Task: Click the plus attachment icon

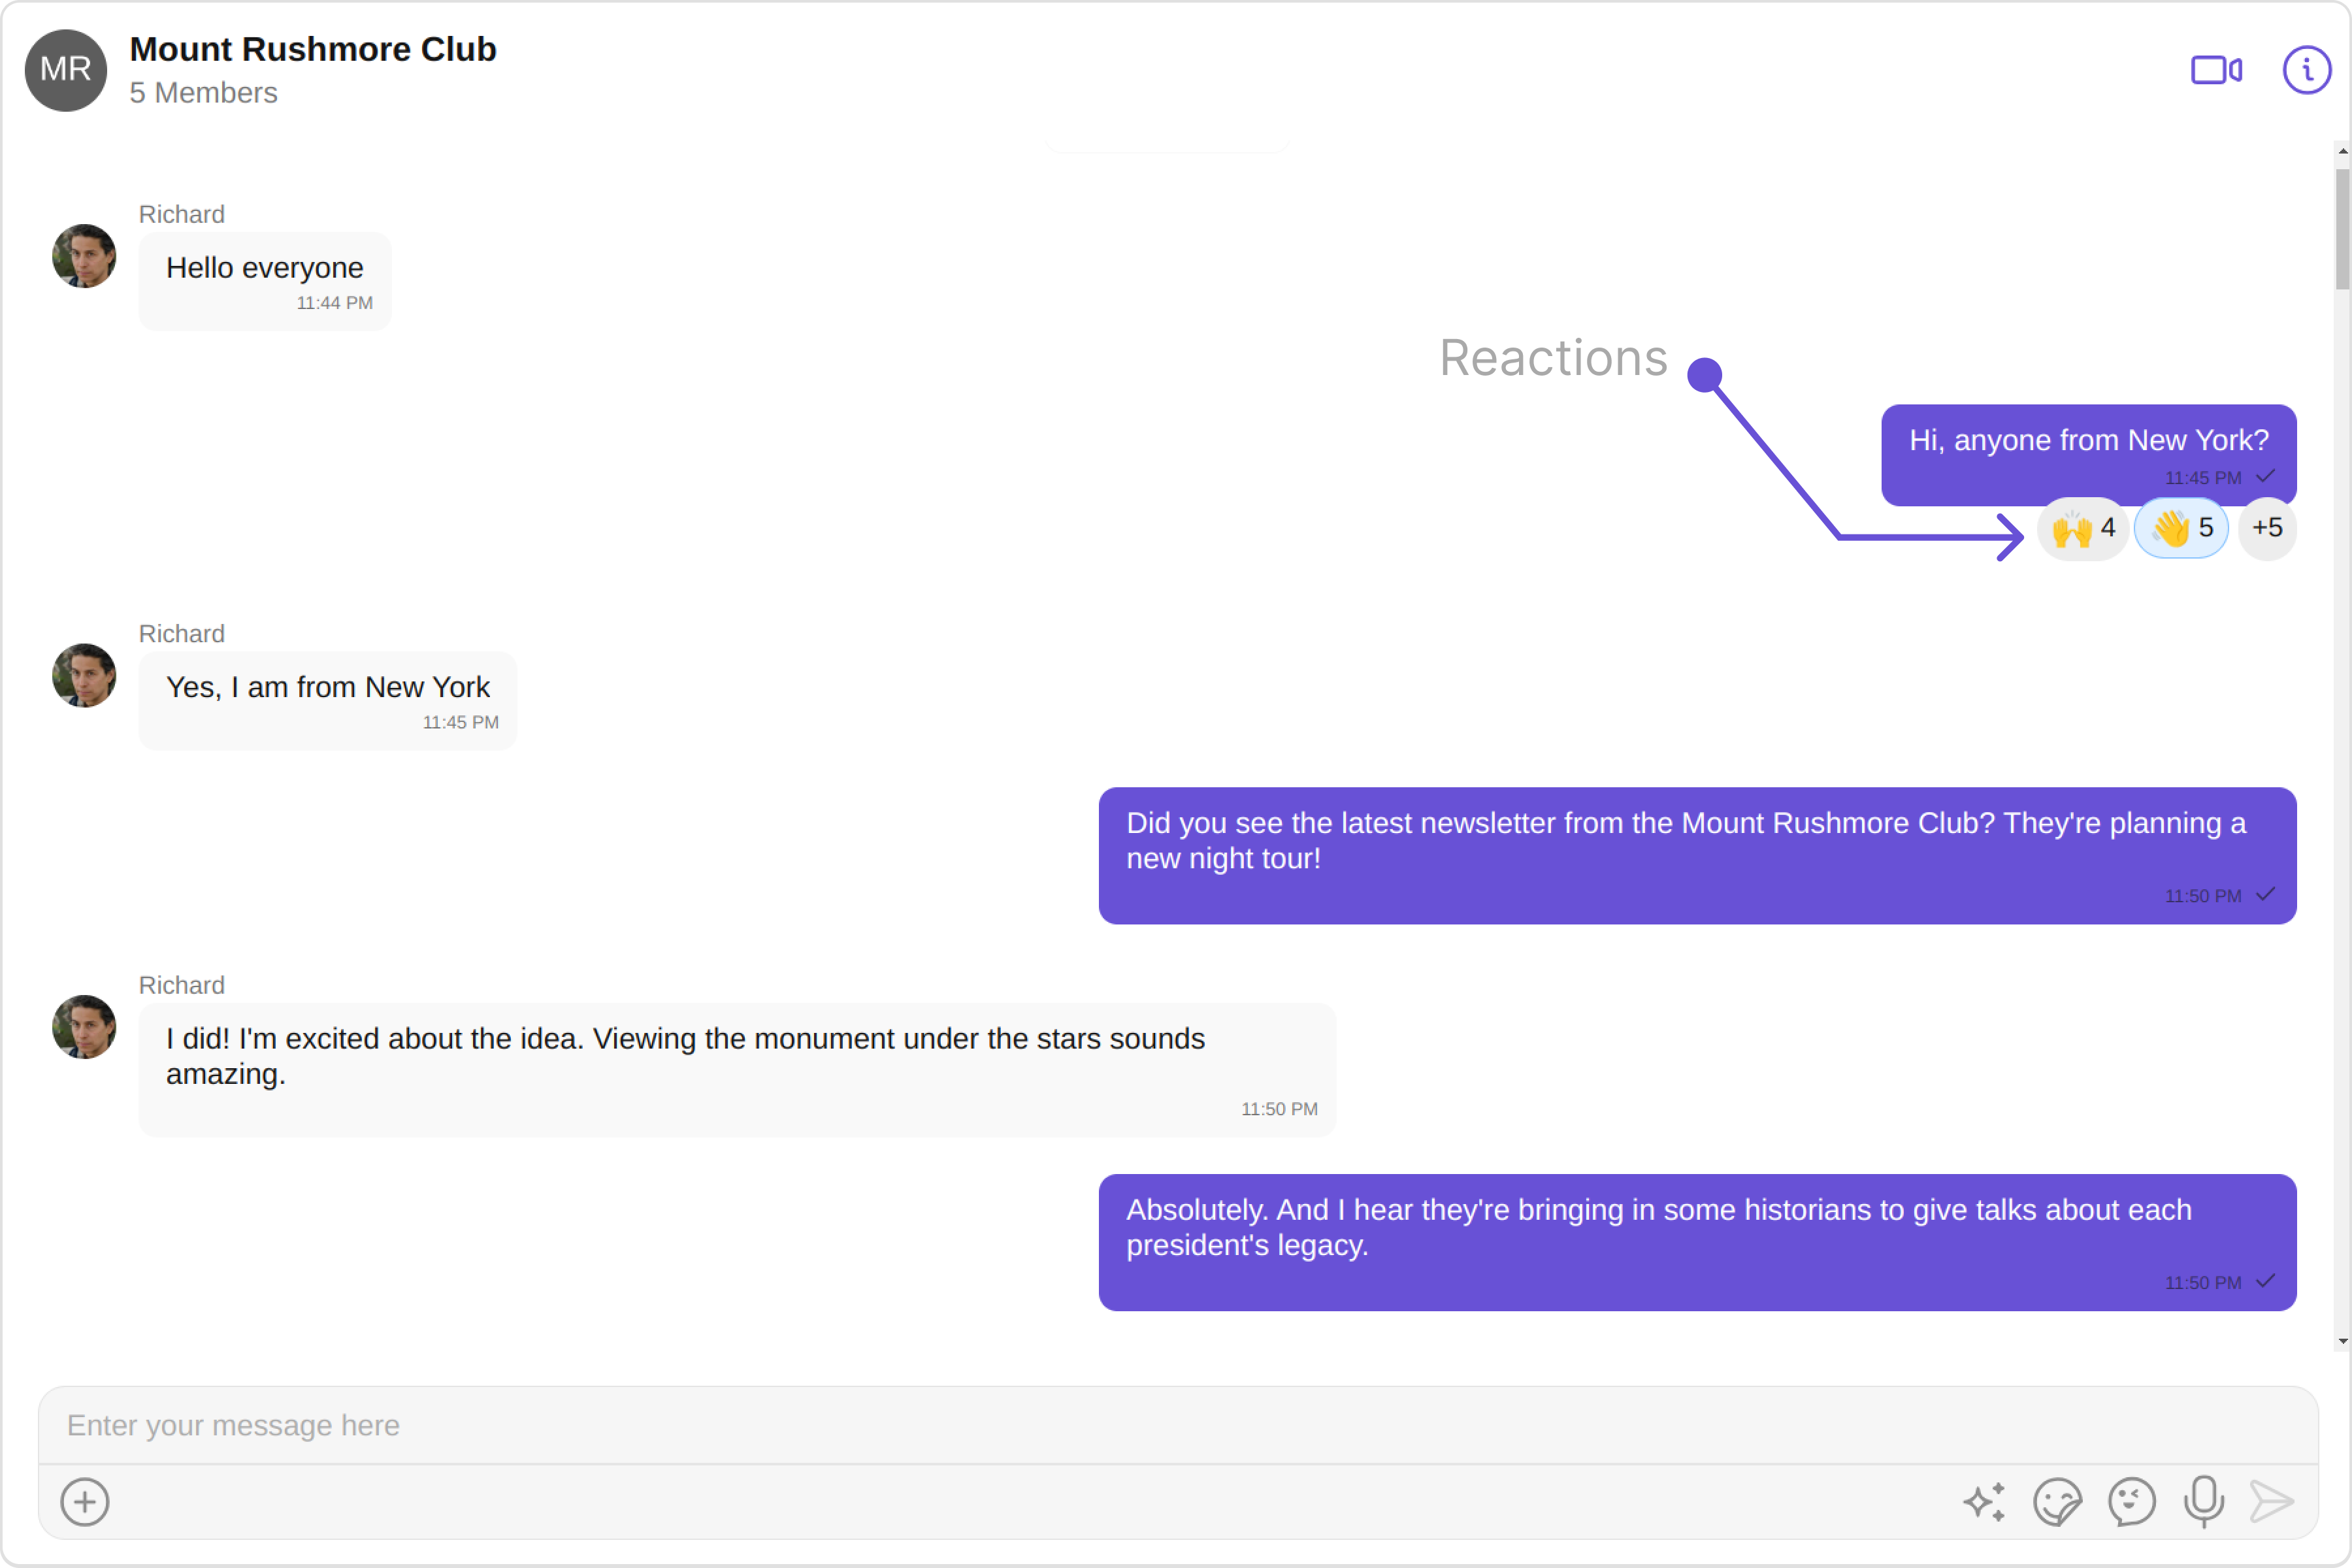Action: click(x=85, y=1501)
